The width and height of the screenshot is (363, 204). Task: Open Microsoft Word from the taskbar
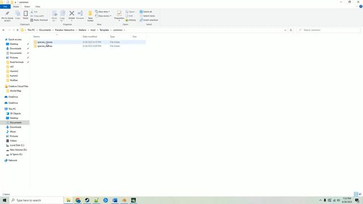click(x=115, y=200)
